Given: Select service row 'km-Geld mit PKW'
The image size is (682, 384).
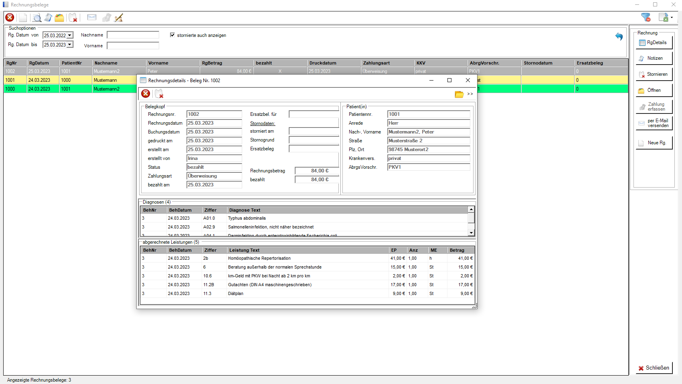Looking at the screenshot, I should (308, 276).
